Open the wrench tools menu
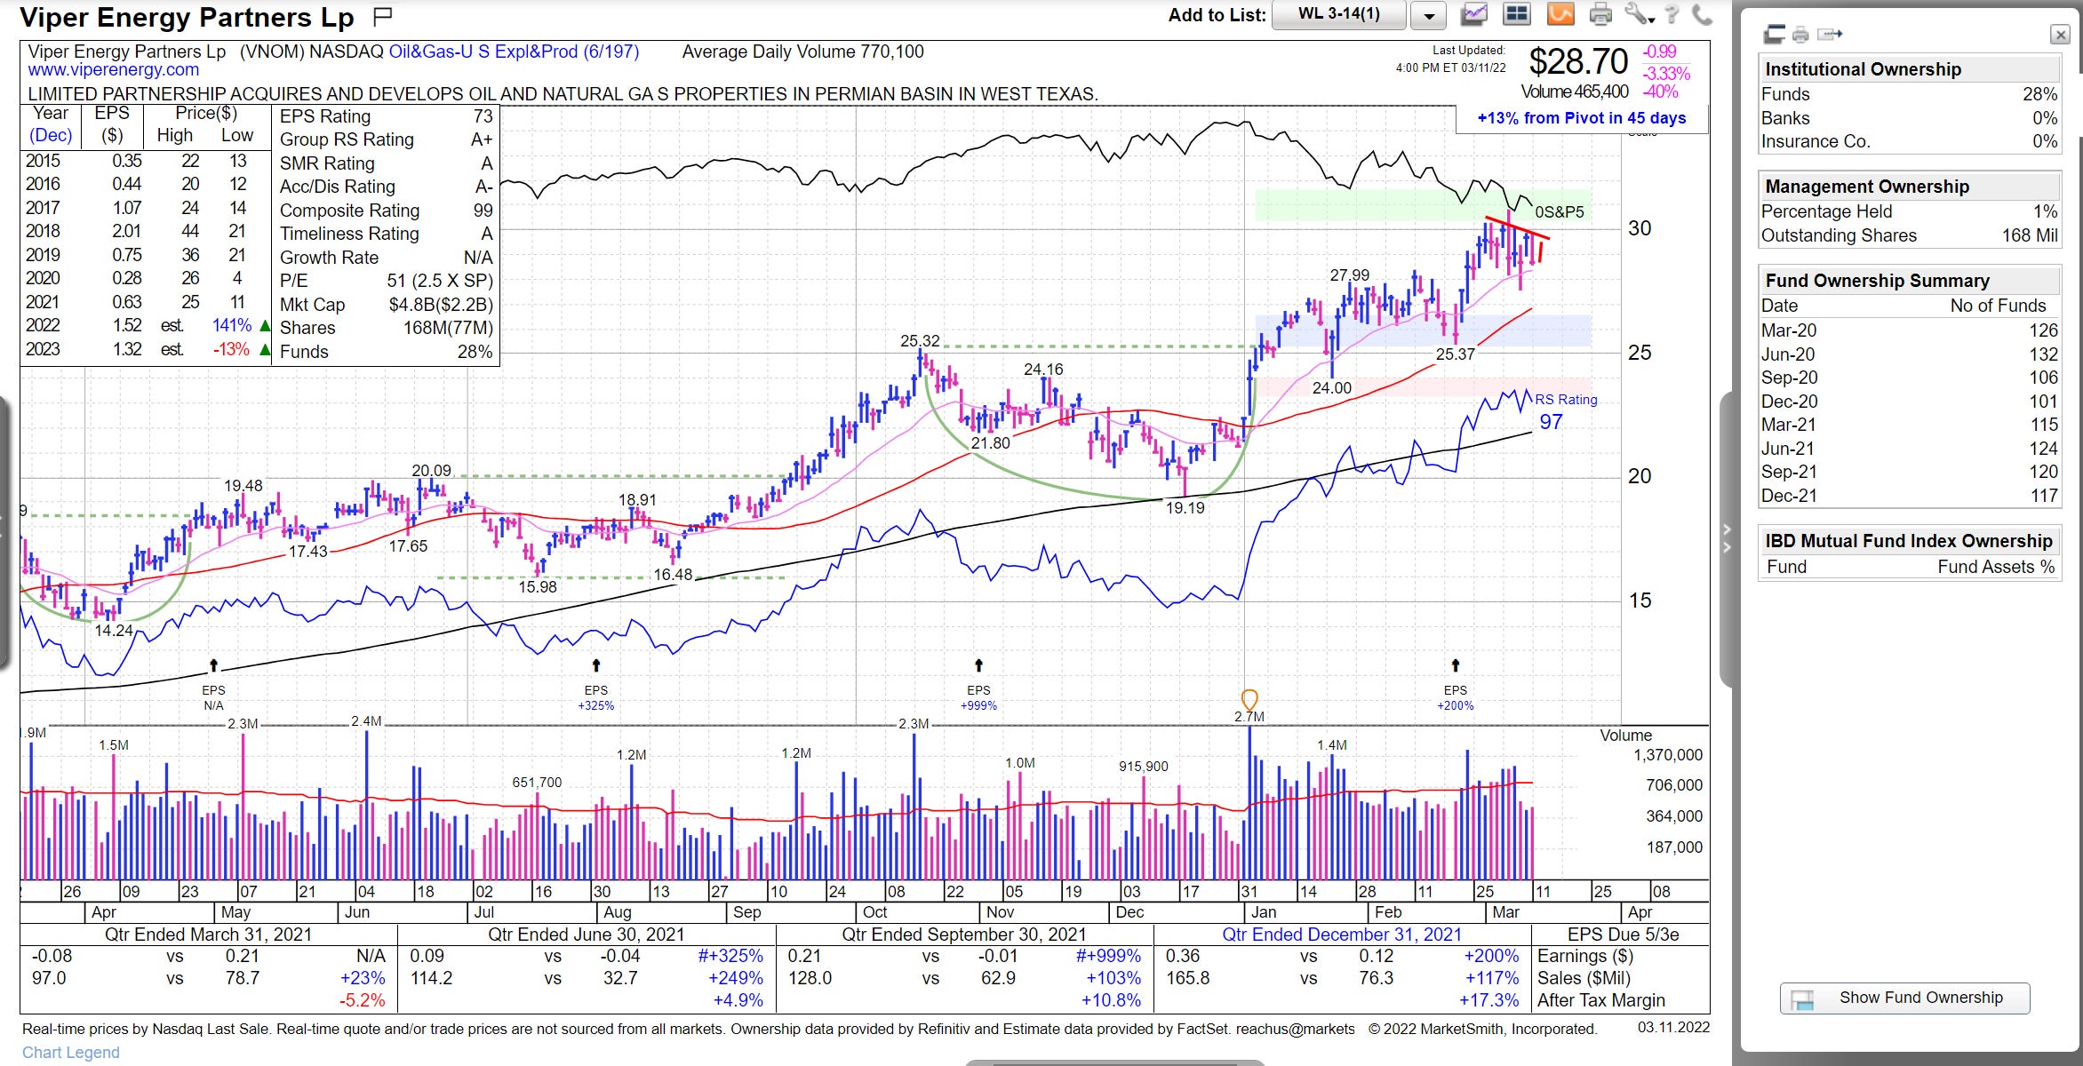The image size is (2083, 1066). coord(1639,14)
